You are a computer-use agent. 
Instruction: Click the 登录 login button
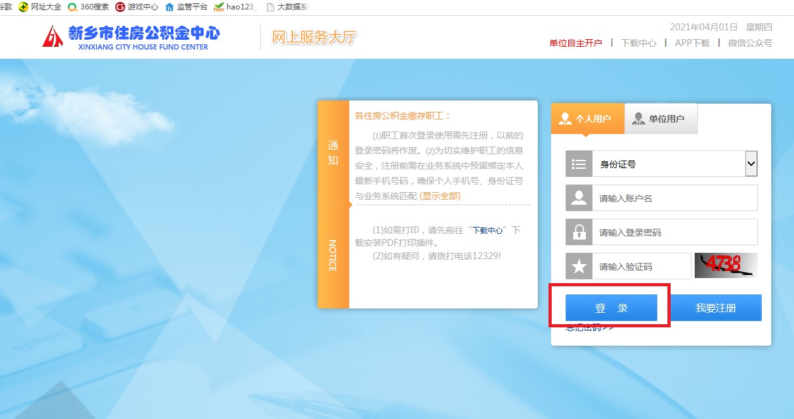click(x=611, y=308)
